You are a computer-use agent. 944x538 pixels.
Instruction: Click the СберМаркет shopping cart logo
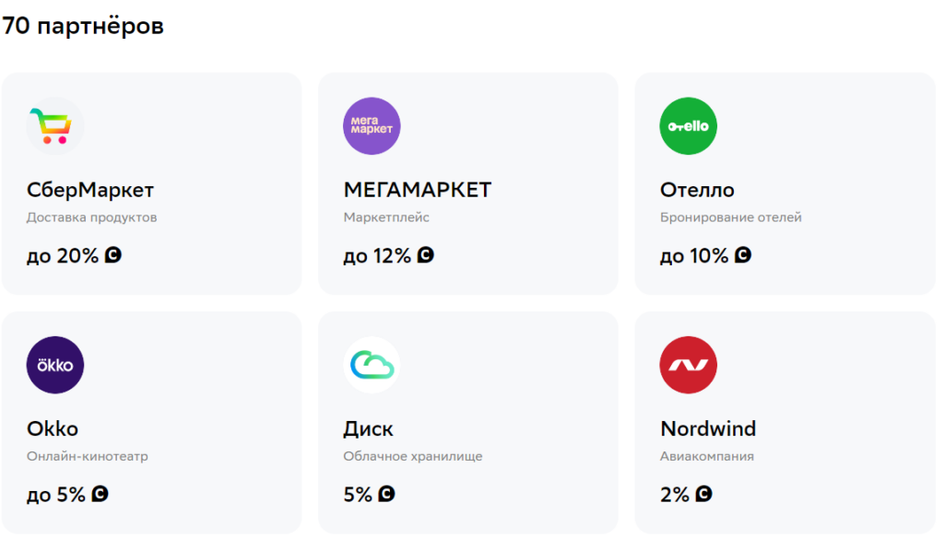pyautogui.click(x=55, y=126)
